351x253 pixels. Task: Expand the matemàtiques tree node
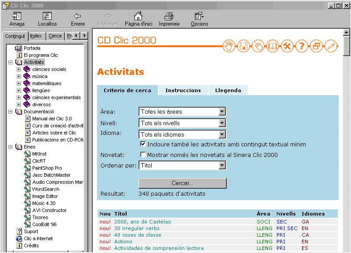click(19, 84)
